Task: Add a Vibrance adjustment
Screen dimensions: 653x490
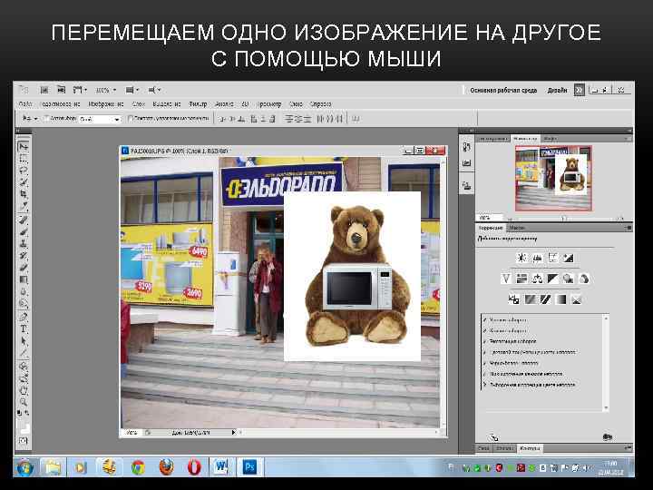Action: pyautogui.click(x=506, y=279)
